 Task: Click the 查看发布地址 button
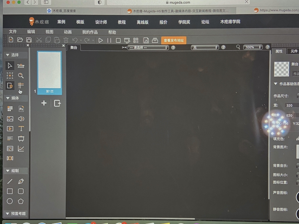174,40
